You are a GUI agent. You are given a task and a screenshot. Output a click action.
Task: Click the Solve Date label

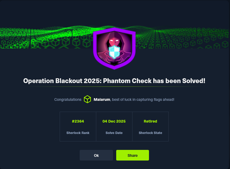click(x=114, y=133)
